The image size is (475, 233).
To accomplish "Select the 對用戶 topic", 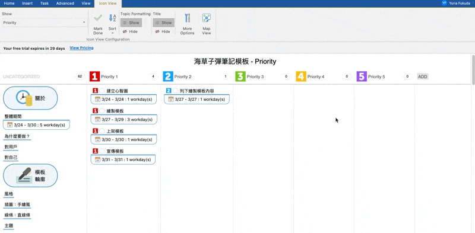I will pyautogui.click(x=11, y=147).
